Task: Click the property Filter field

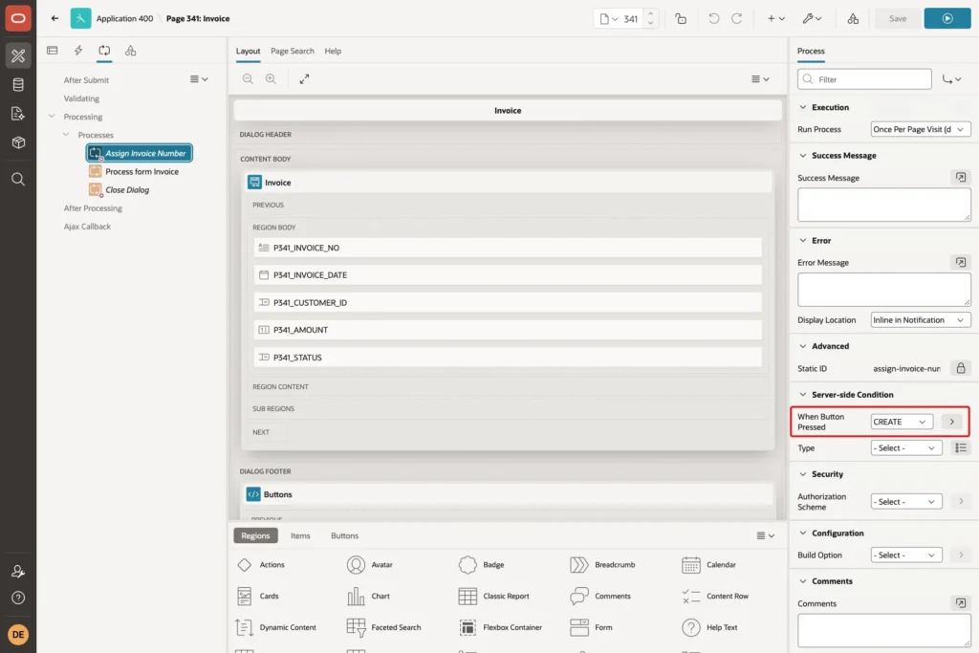Action: 864,79
